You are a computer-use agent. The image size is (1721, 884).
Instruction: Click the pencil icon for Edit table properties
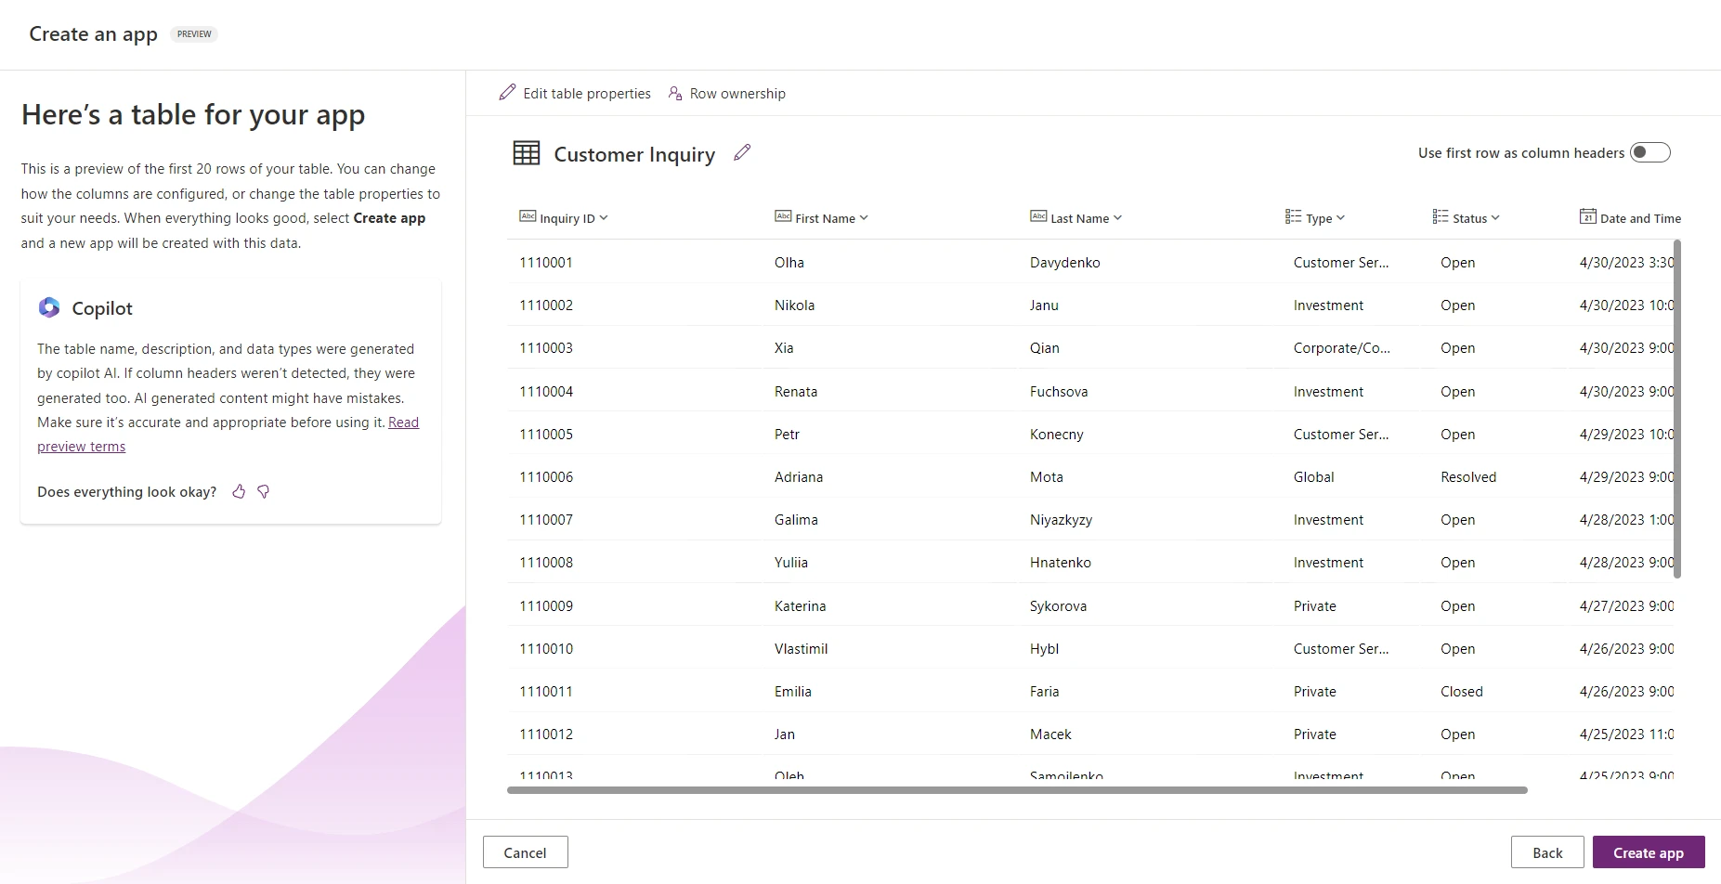[507, 92]
